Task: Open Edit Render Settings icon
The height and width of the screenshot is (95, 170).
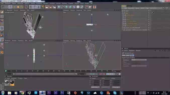Action: (x=54, y=7)
